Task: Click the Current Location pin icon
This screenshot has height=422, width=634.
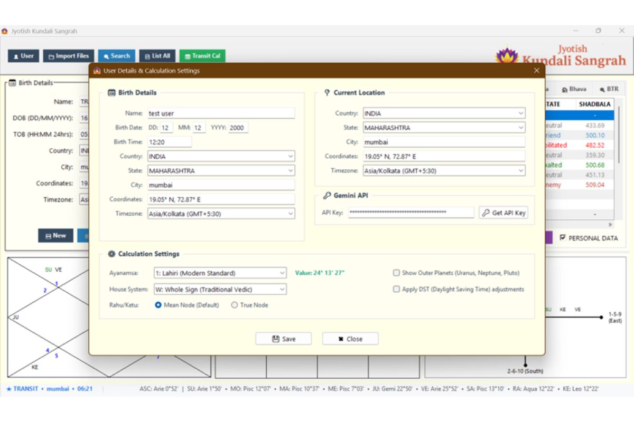Action: click(x=327, y=92)
